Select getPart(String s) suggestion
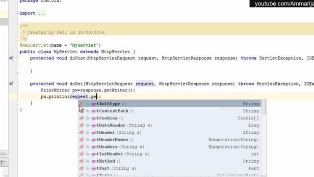 [170, 168]
